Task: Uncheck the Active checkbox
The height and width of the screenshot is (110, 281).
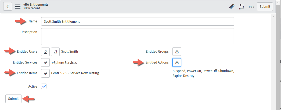Action: coord(44,87)
